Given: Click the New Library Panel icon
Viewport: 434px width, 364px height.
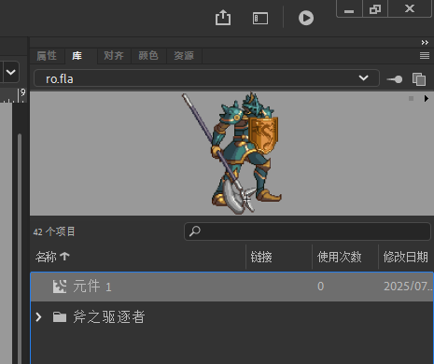Looking at the screenshot, I should click(419, 79).
